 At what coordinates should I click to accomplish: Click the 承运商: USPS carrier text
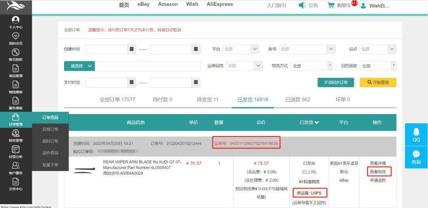[309, 193]
